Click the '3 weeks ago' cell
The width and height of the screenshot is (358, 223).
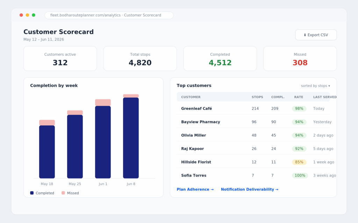click(x=324, y=176)
